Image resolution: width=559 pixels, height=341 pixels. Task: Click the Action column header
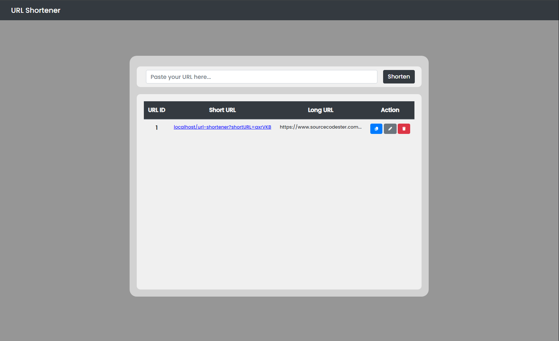390,110
